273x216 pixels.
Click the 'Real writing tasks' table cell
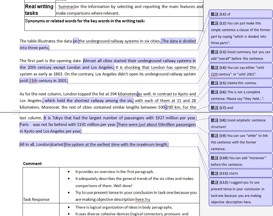pyautogui.click(x=40, y=10)
